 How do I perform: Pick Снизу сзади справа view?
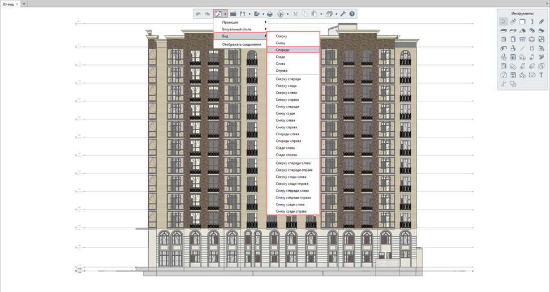[x=293, y=211]
